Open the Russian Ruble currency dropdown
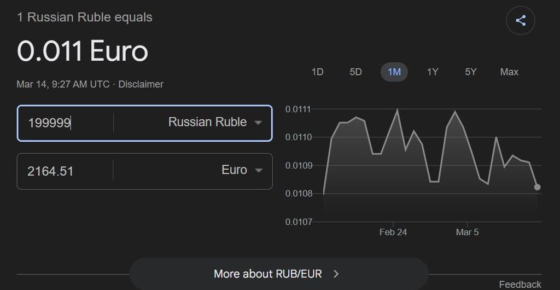Screen dimensions: 560x290 [215, 123]
